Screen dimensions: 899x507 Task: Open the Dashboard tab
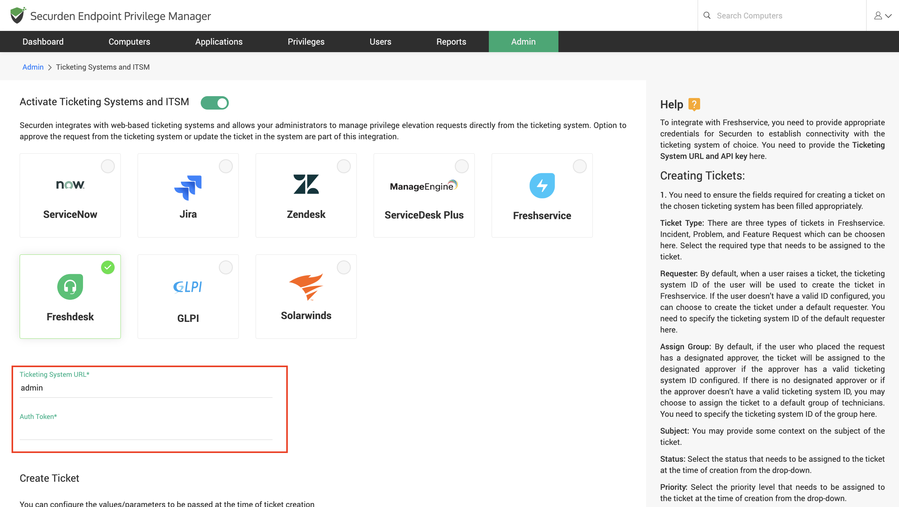(43, 42)
